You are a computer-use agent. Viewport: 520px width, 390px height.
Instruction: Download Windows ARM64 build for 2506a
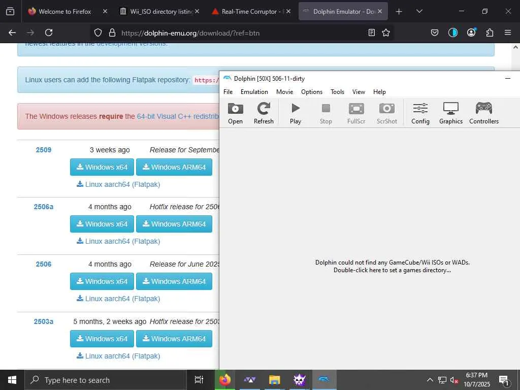(174, 224)
